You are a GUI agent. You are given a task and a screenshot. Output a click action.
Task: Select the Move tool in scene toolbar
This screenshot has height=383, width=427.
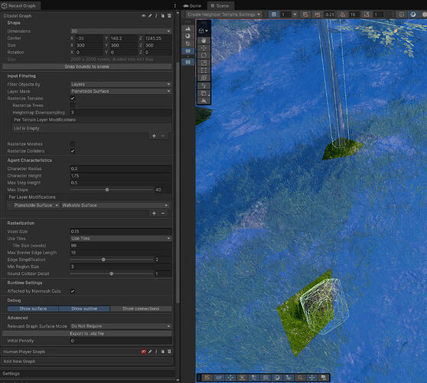tap(204, 48)
